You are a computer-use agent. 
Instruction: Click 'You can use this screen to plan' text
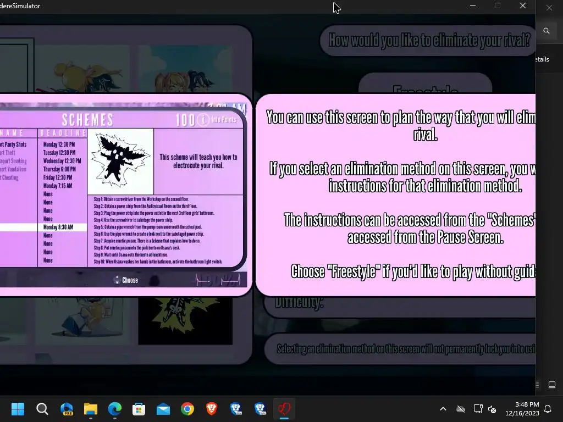pyautogui.click(x=401, y=126)
